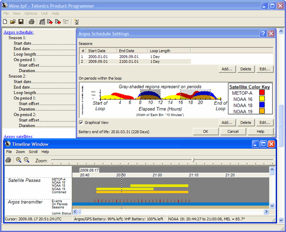Click the orange Combined satellite pass bar
This screenshot has width=286, height=232.
pos(142,192)
